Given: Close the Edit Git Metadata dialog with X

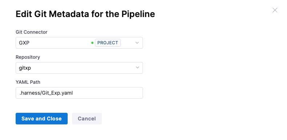Looking at the screenshot, I should (x=275, y=10).
